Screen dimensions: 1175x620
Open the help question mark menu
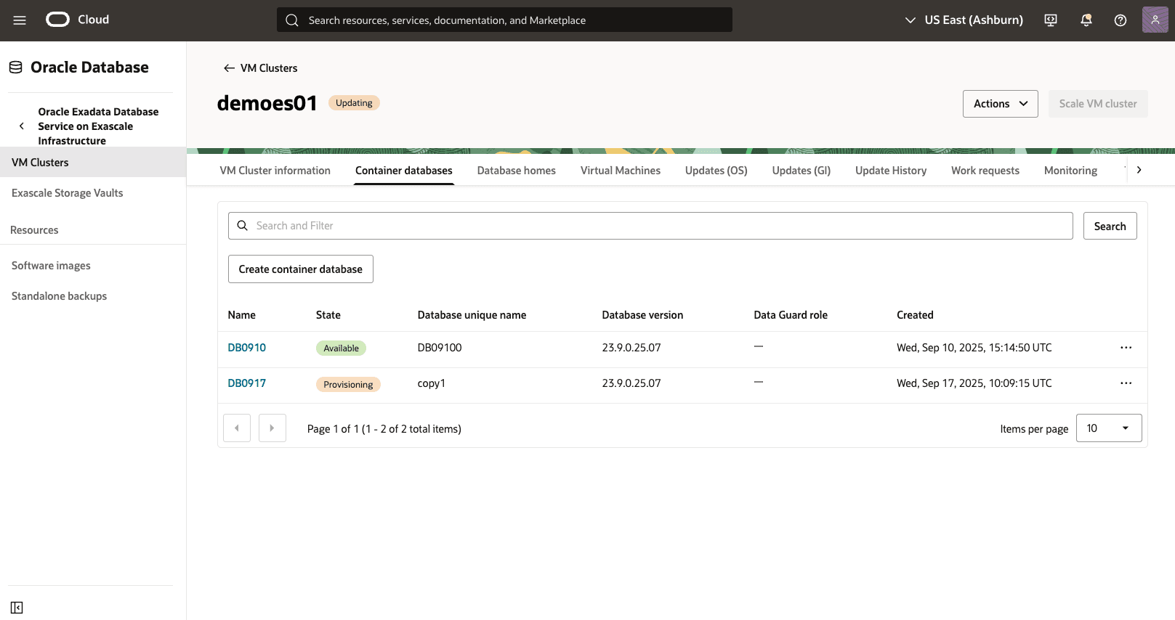(1121, 20)
